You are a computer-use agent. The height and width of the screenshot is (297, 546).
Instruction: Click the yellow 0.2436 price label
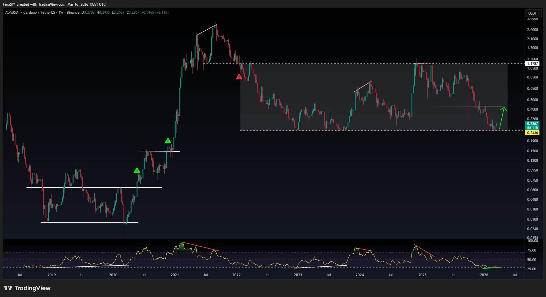click(533, 133)
